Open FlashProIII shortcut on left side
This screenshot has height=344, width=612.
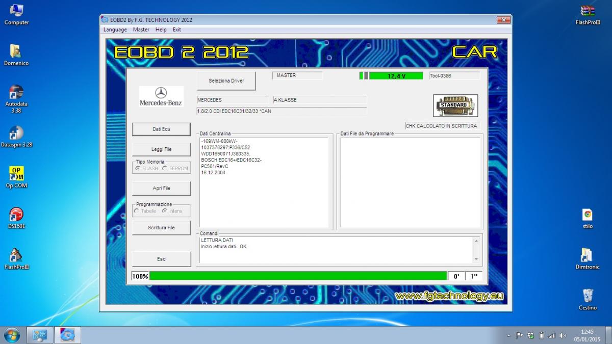[x=16, y=258]
